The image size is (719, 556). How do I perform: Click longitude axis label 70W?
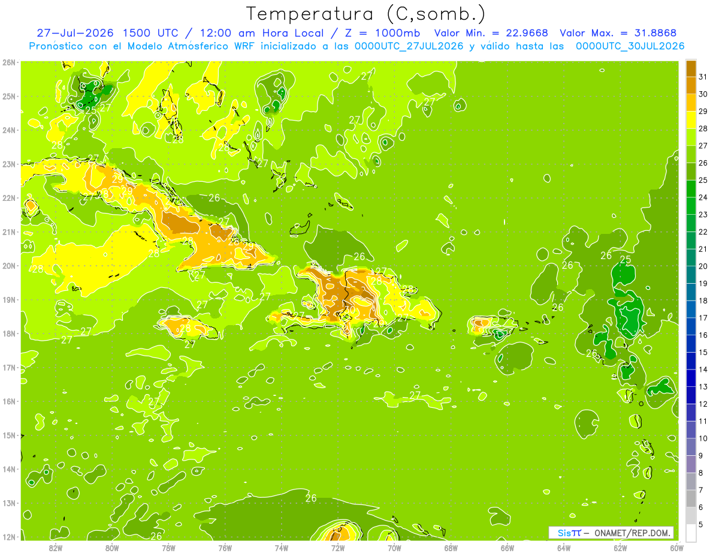pos(394,548)
